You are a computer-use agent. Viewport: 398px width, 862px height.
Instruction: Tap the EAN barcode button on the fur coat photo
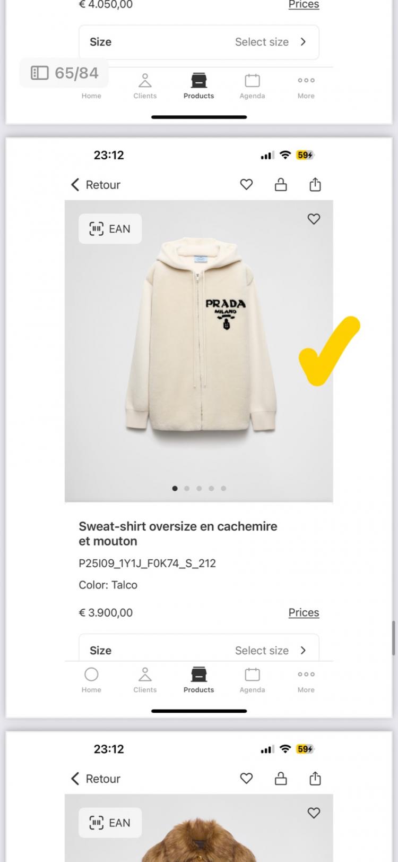(110, 823)
